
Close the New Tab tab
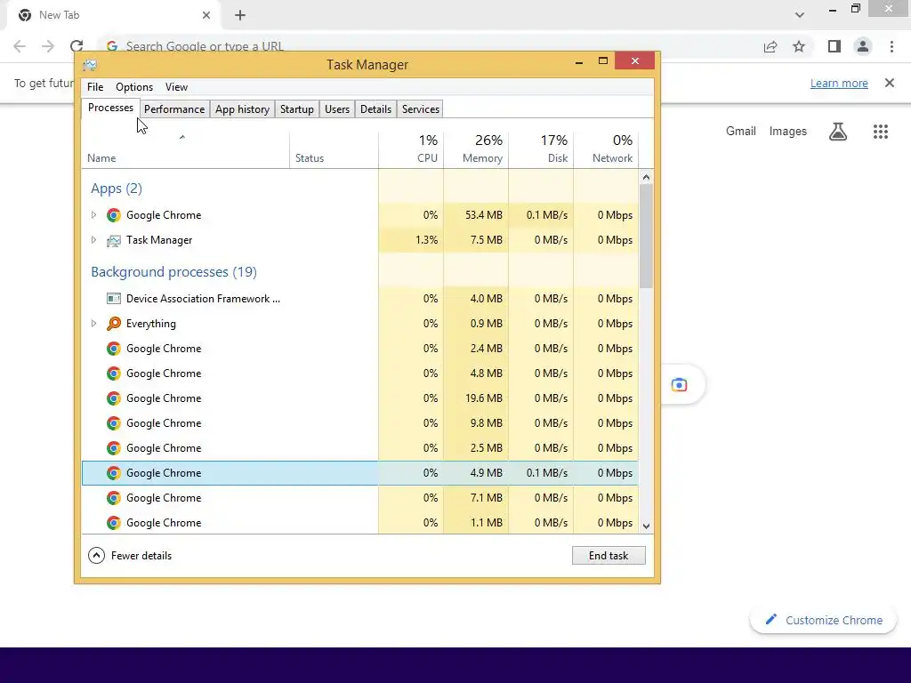(206, 15)
